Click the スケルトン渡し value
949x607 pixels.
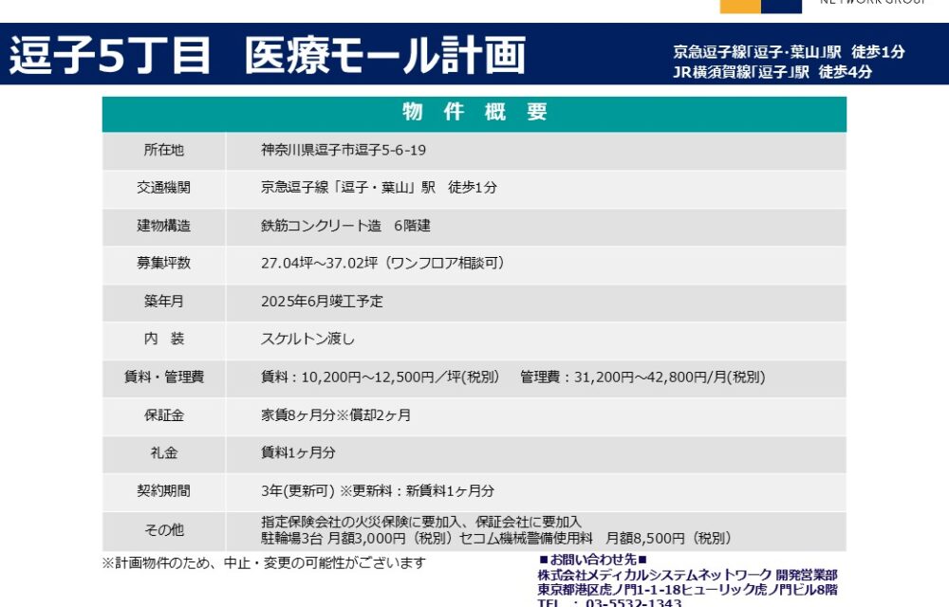(x=307, y=339)
